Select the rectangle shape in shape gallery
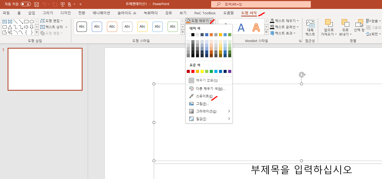382x179 pixels. (x=26, y=22)
